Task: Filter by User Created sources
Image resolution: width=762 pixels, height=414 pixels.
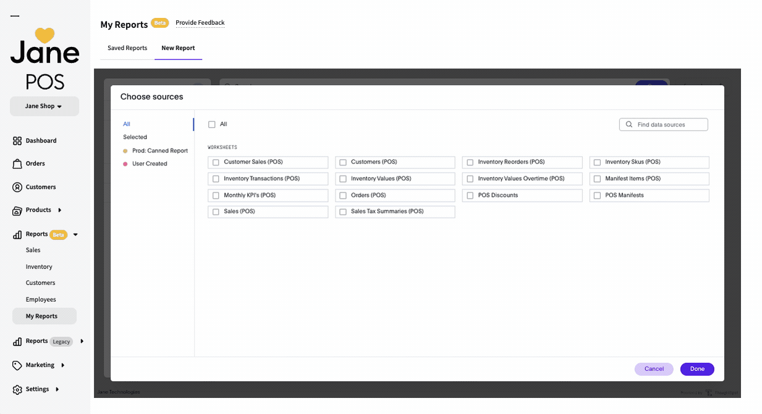Action: tap(150, 164)
